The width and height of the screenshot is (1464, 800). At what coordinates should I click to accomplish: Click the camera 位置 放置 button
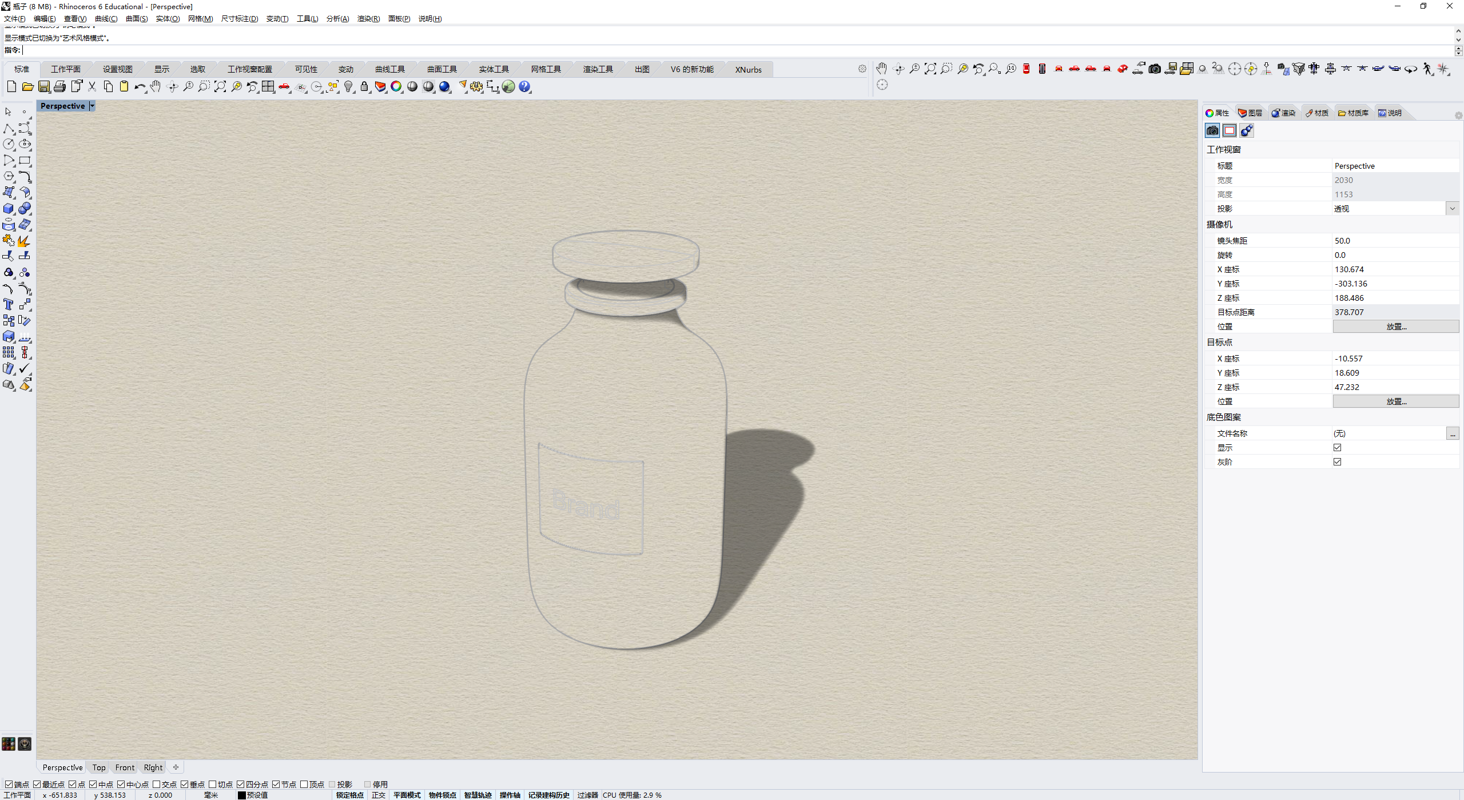(x=1395, y=326)
